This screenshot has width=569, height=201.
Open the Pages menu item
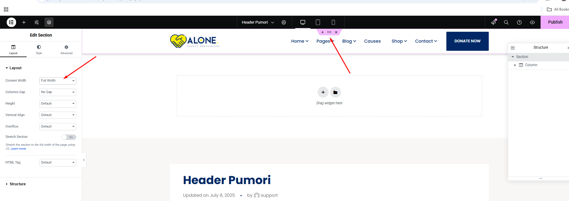click(325, 41)
